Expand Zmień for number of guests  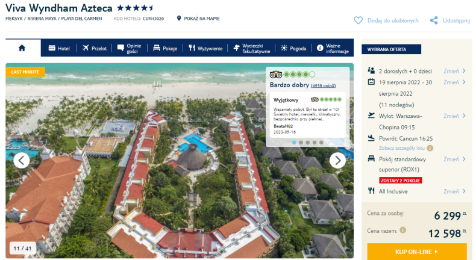tap(454, 71)
